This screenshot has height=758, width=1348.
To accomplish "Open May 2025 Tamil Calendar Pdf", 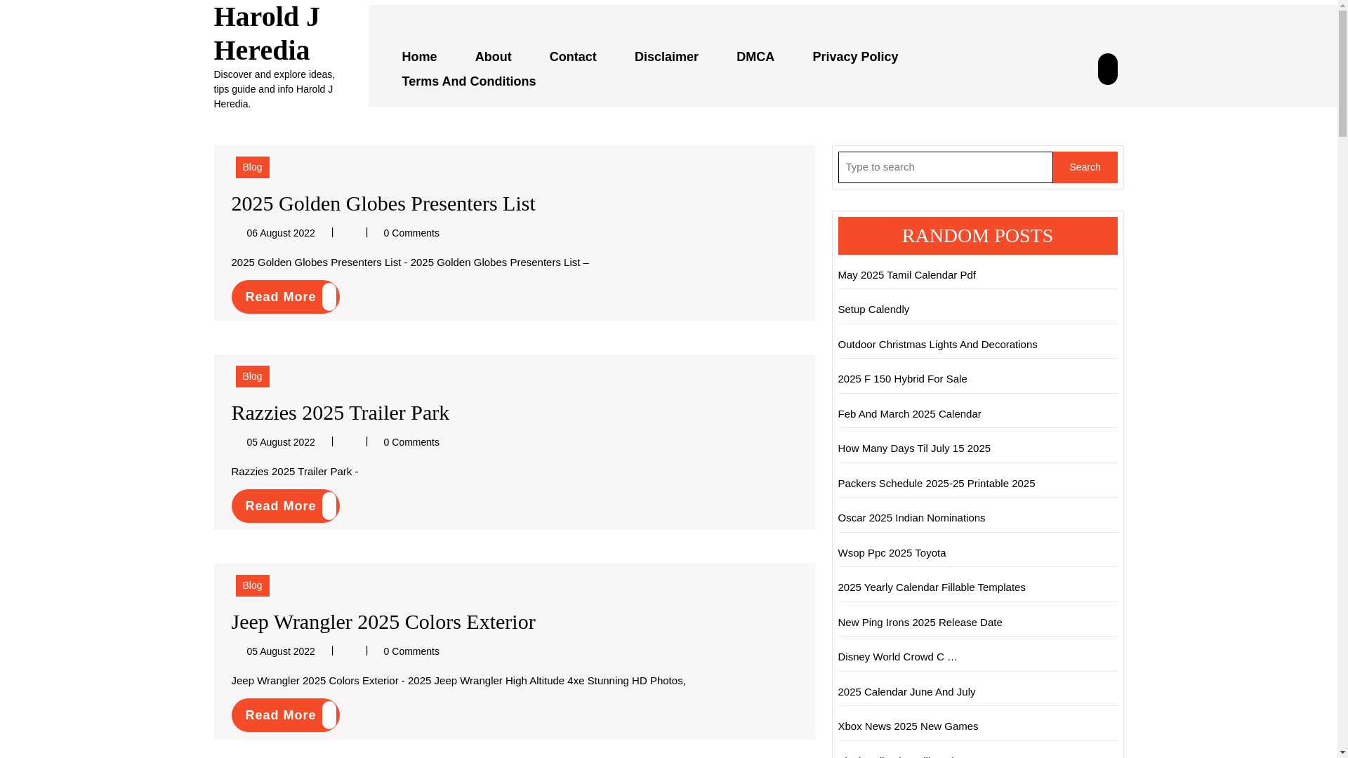I will point(906,275).
